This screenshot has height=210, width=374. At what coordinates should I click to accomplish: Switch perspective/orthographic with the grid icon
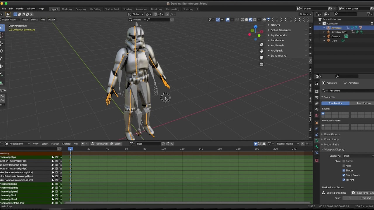click(262, 64)
